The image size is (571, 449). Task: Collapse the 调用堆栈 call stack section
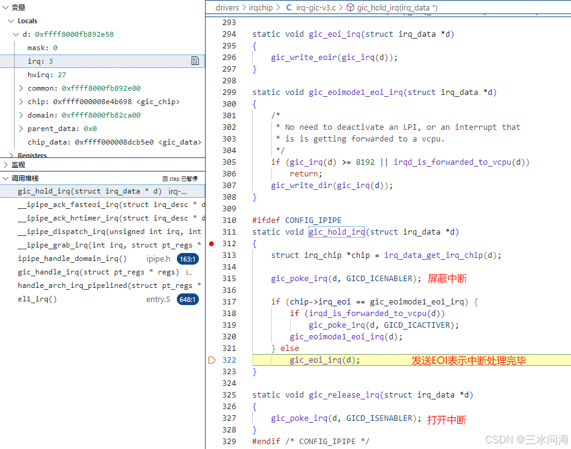click(6, 178)
